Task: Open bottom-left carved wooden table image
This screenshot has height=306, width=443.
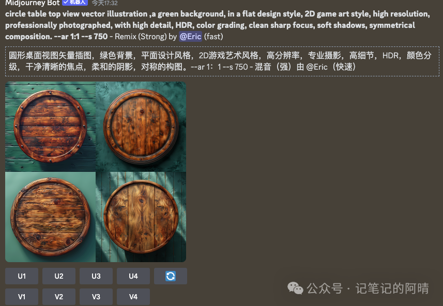Action: (50, 217)
